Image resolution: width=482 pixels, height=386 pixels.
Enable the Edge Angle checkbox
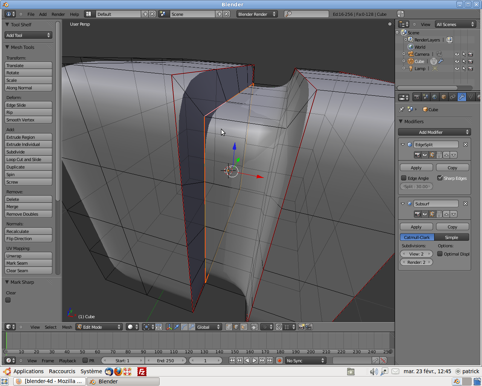click(404, 178)
